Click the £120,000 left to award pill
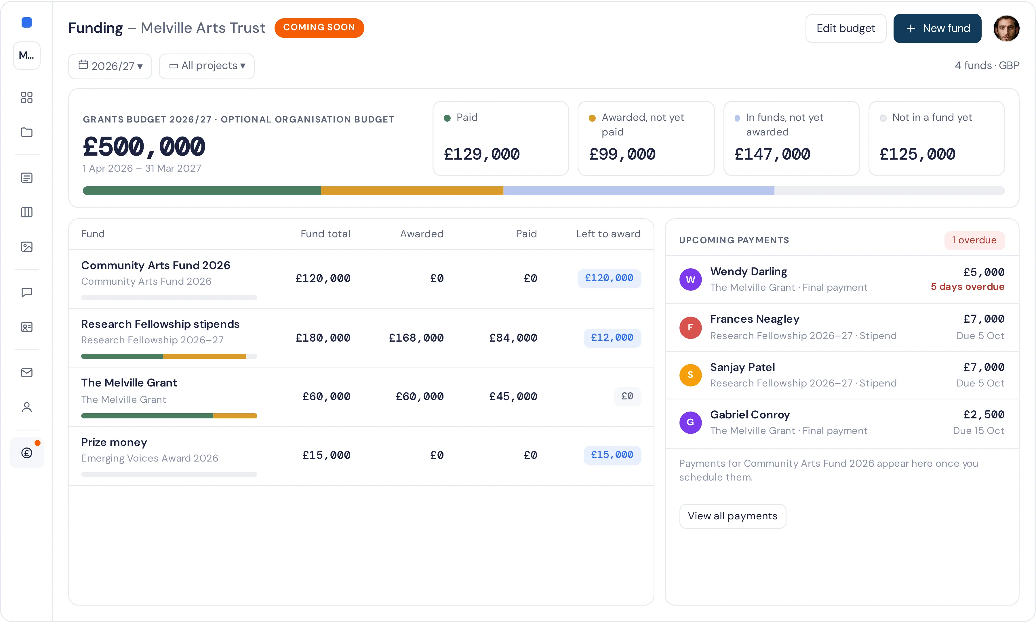The image size is (1036, 622). [x=609, y=278]
